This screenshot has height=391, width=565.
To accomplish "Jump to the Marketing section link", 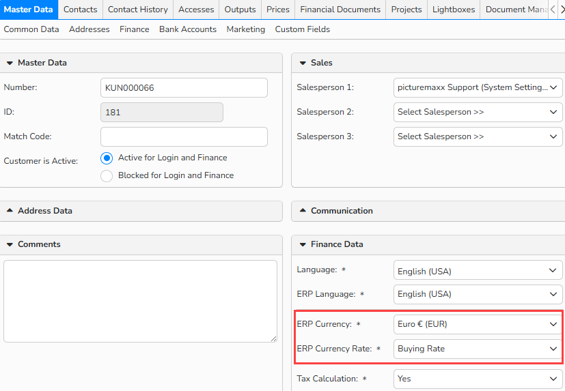I will pyautogui.click(x=246, y=29).
